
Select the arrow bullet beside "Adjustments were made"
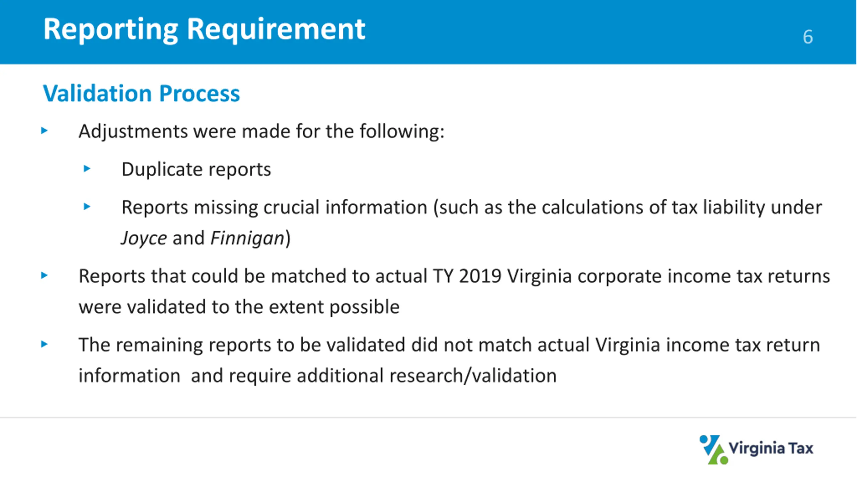tap(44, 131)
